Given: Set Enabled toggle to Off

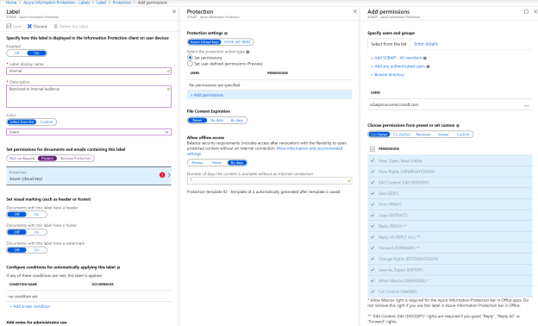Looking at the screenshot, I should click(x=16, y=53).
